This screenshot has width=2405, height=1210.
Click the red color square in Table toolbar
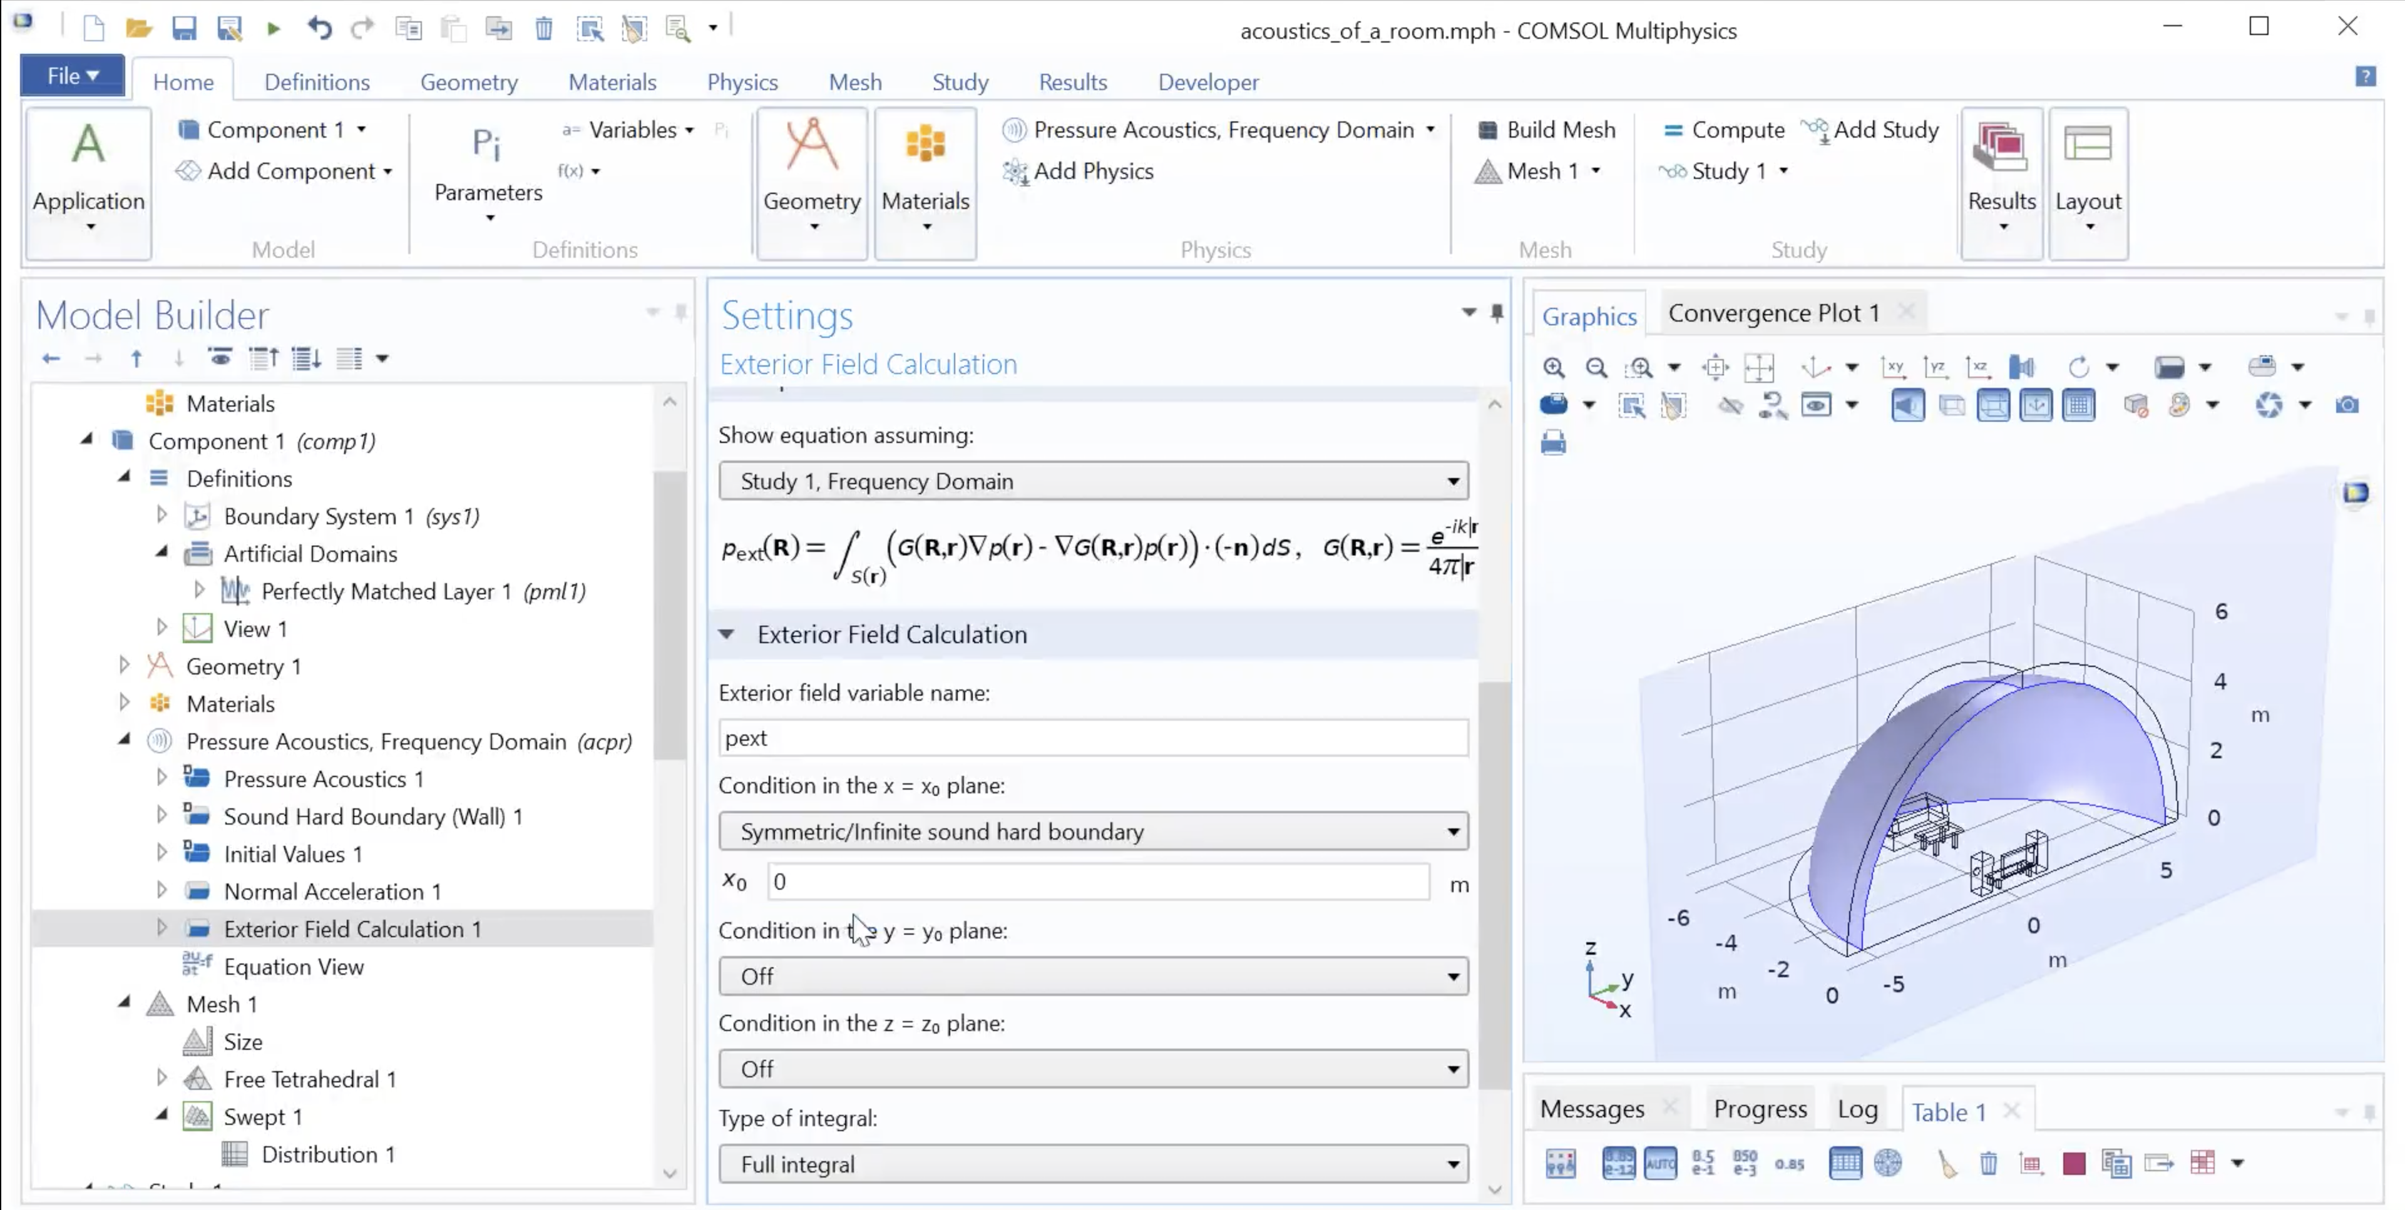tap(2074, 1163)
